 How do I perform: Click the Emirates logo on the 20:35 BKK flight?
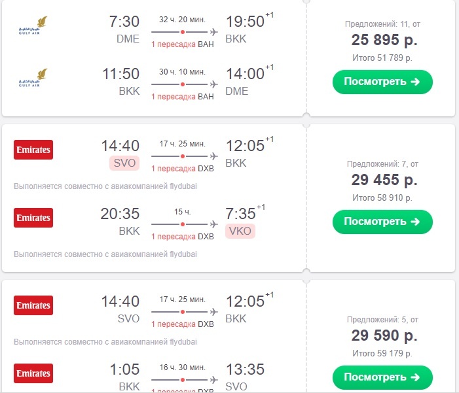coord(33,218)
